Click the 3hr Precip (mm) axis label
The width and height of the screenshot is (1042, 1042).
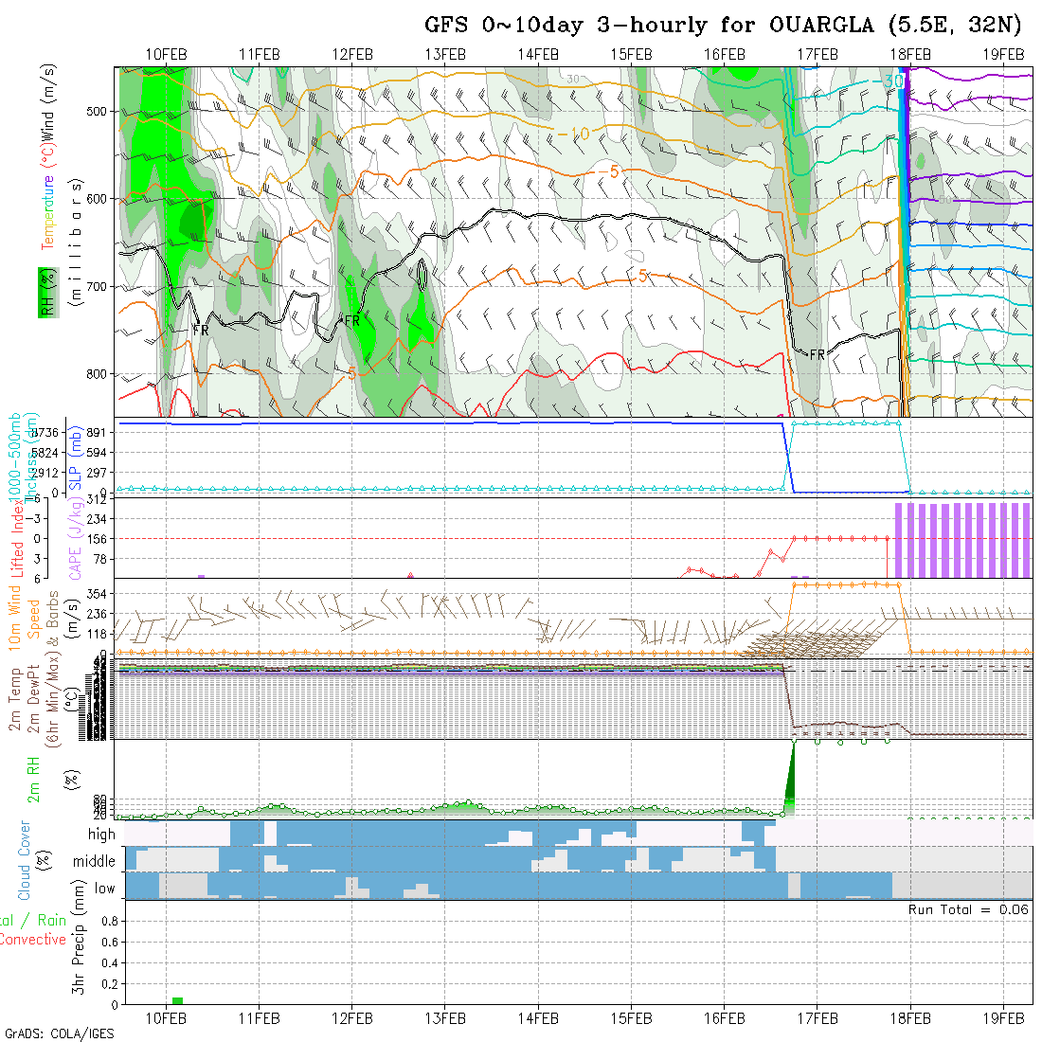pyautogui.click(x=79, y=937)
